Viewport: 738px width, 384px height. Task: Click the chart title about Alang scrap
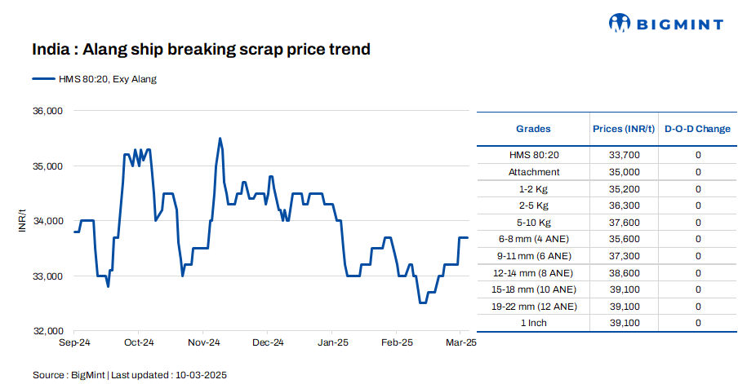point(202,50)
